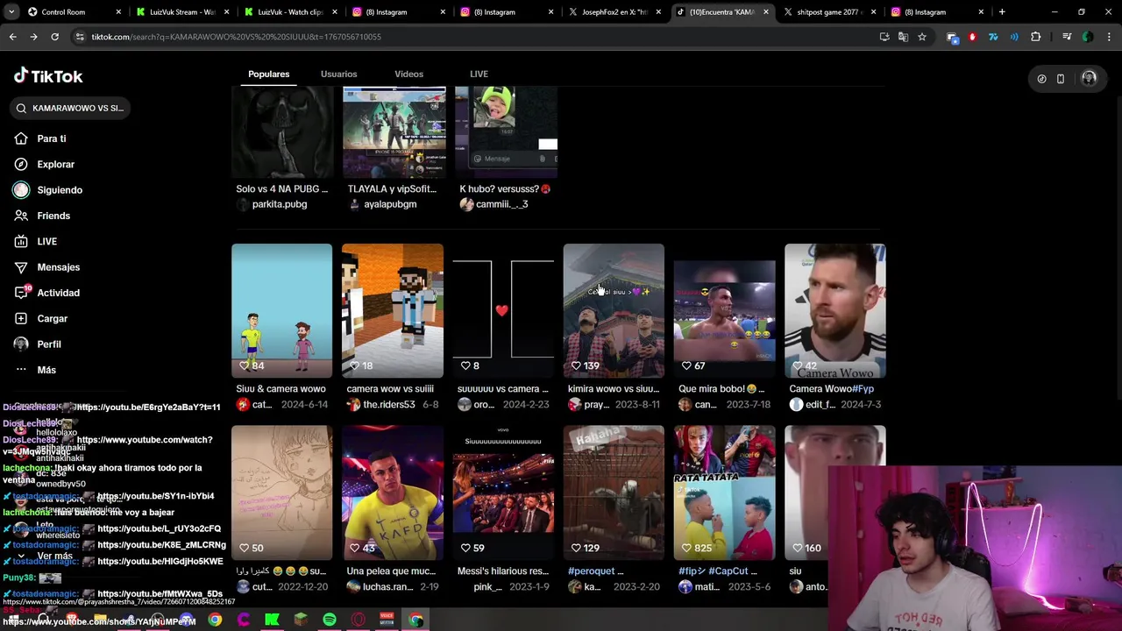Open Opera GX icon in taskbar
The width and height of the screenshot is (1122, 631).
click(x=359, y=620)
